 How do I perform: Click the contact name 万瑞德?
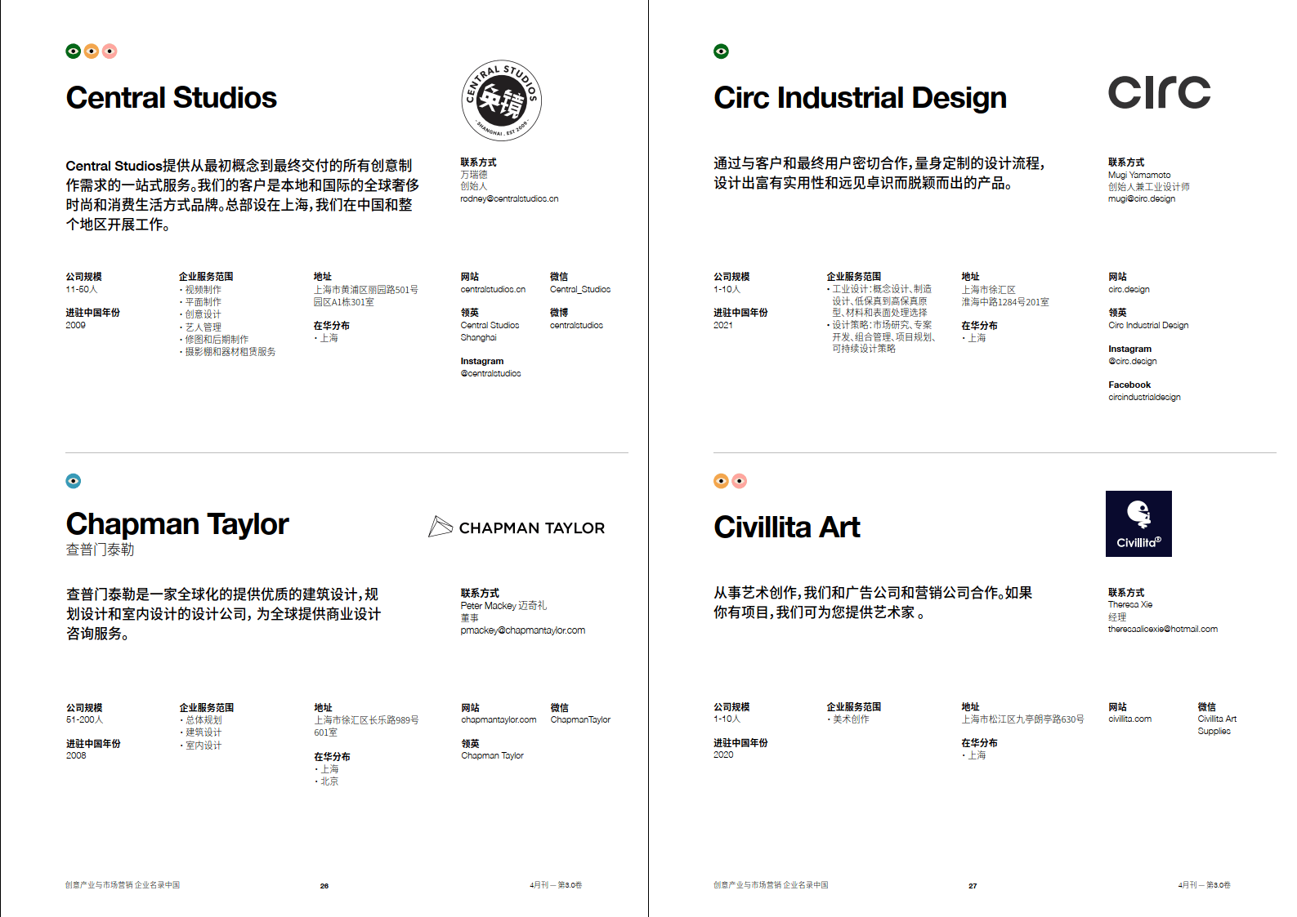(x=474, y=175)
